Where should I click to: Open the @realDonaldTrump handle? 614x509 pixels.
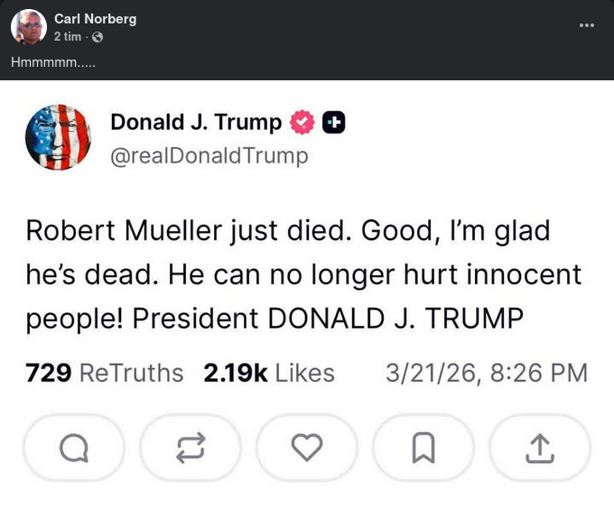point(209,155)
